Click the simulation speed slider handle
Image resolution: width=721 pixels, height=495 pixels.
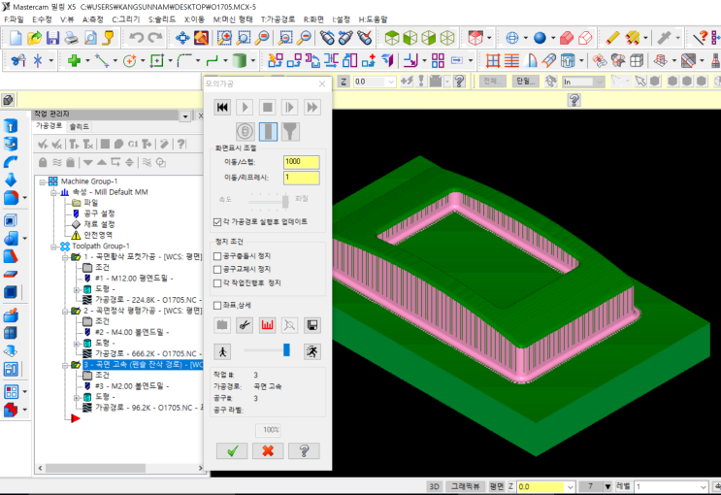pos(287,350)
